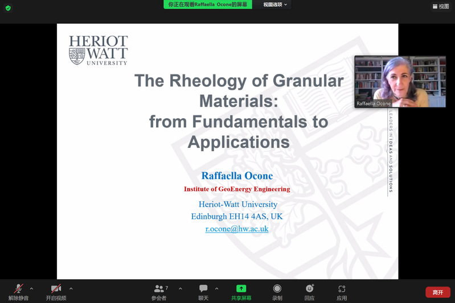This screenshot has width=455, height=303.
Task: Start video with 开启视频 camera button
Action: pyautogui.click(x=56, y=292)
